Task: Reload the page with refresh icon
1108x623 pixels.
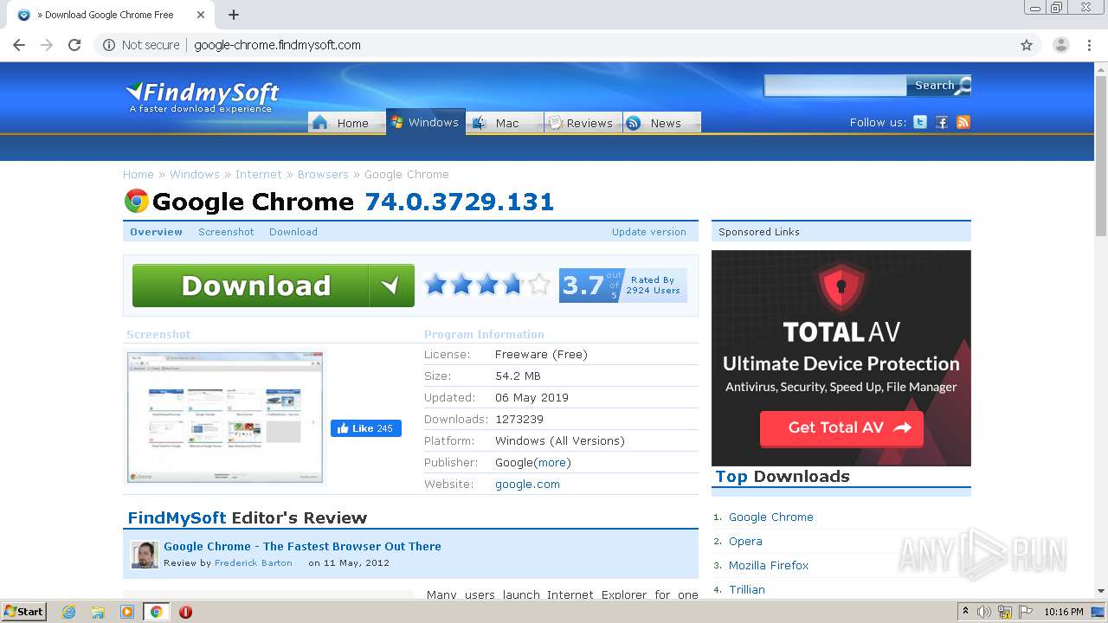Action: tap(74, 45)
